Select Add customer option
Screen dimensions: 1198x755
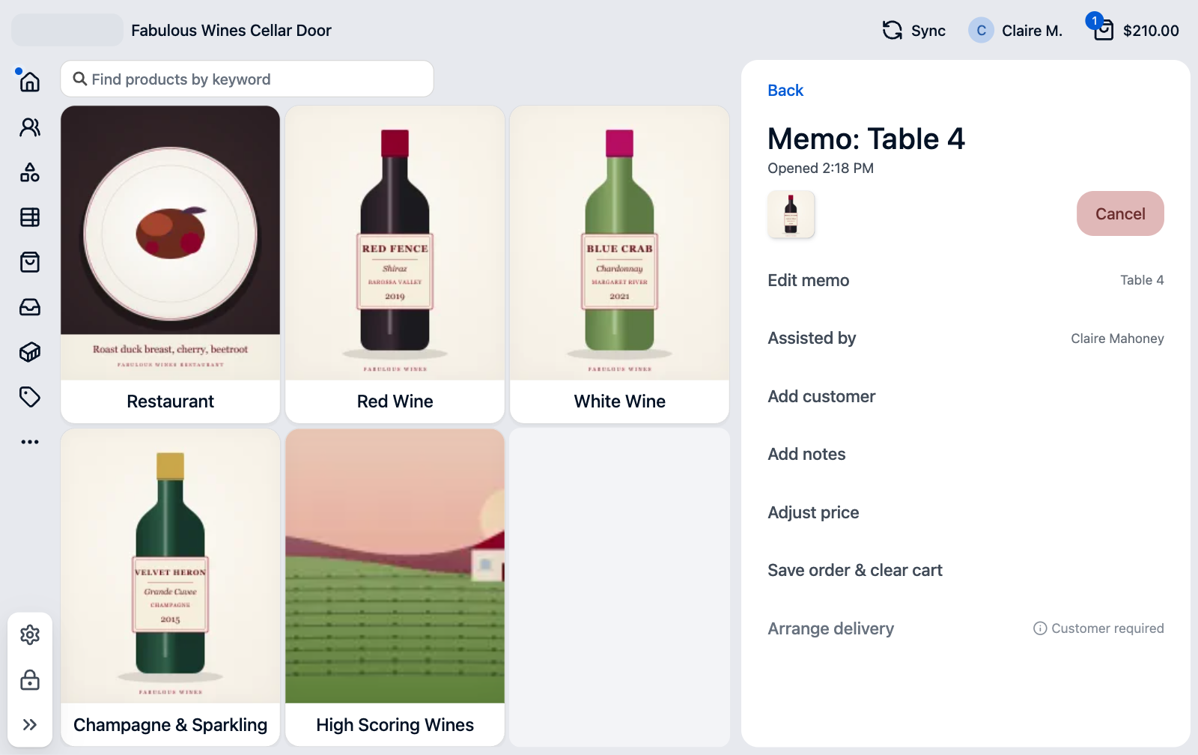(x=966, y=396)
